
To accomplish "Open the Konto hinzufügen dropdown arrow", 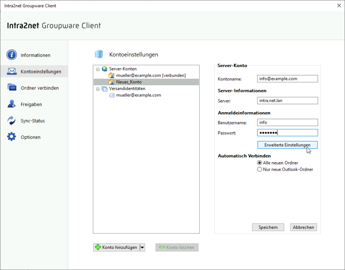I will (142, 247).
